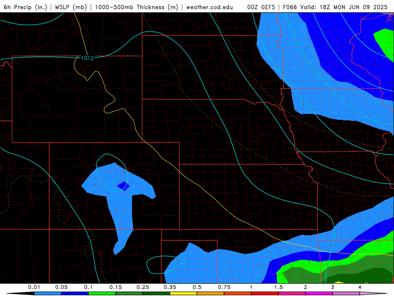The width and height of the screenshot is (394, 296).
Task: Click the small dark blue precipitation patch in Colorado
Action: 124,186
